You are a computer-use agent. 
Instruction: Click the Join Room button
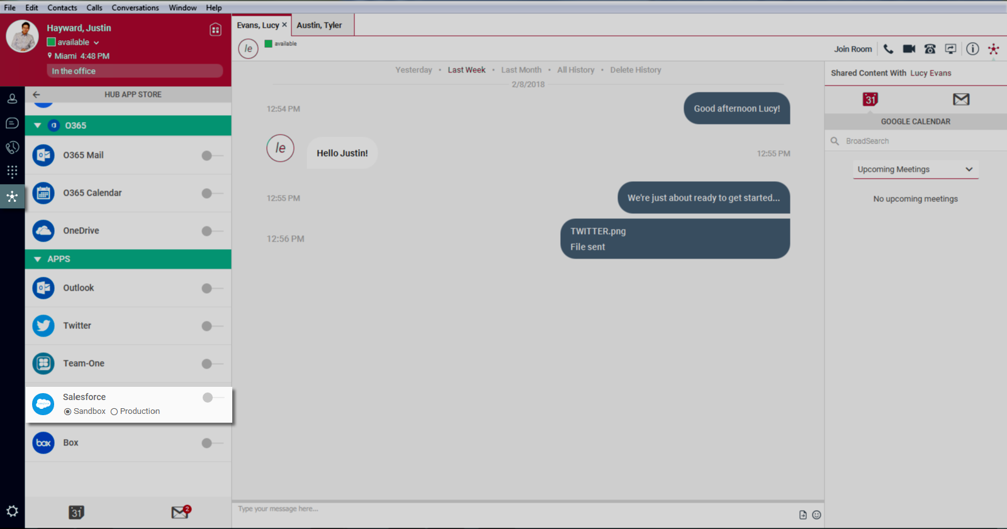853,49
